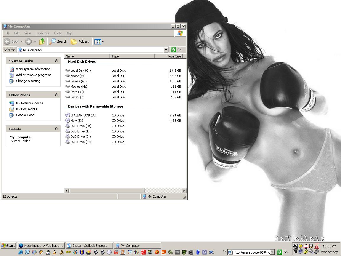Collapse the Other Places panel
The width and height of the screenshot is (341, 256).
[56, 95]
